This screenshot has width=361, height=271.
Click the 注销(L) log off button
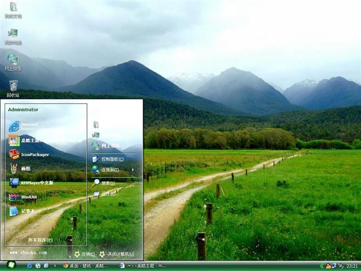[85, 254]
